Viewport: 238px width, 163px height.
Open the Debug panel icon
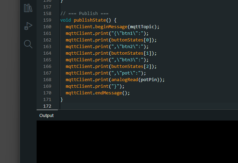[x=28, y=26]
